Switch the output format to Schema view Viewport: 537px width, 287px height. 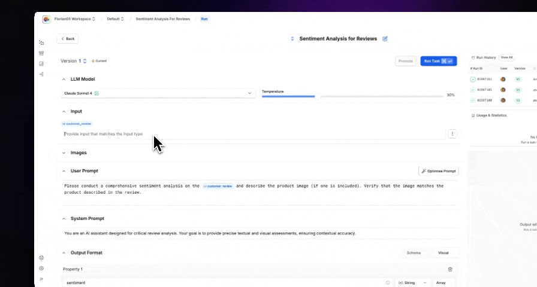coord(414,253)
